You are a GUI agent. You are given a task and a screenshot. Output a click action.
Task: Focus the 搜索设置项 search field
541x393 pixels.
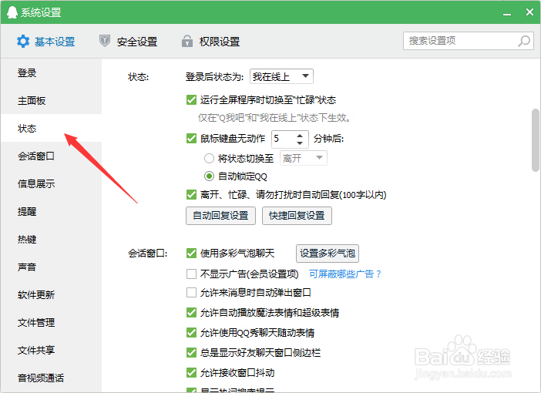(469, 41)
